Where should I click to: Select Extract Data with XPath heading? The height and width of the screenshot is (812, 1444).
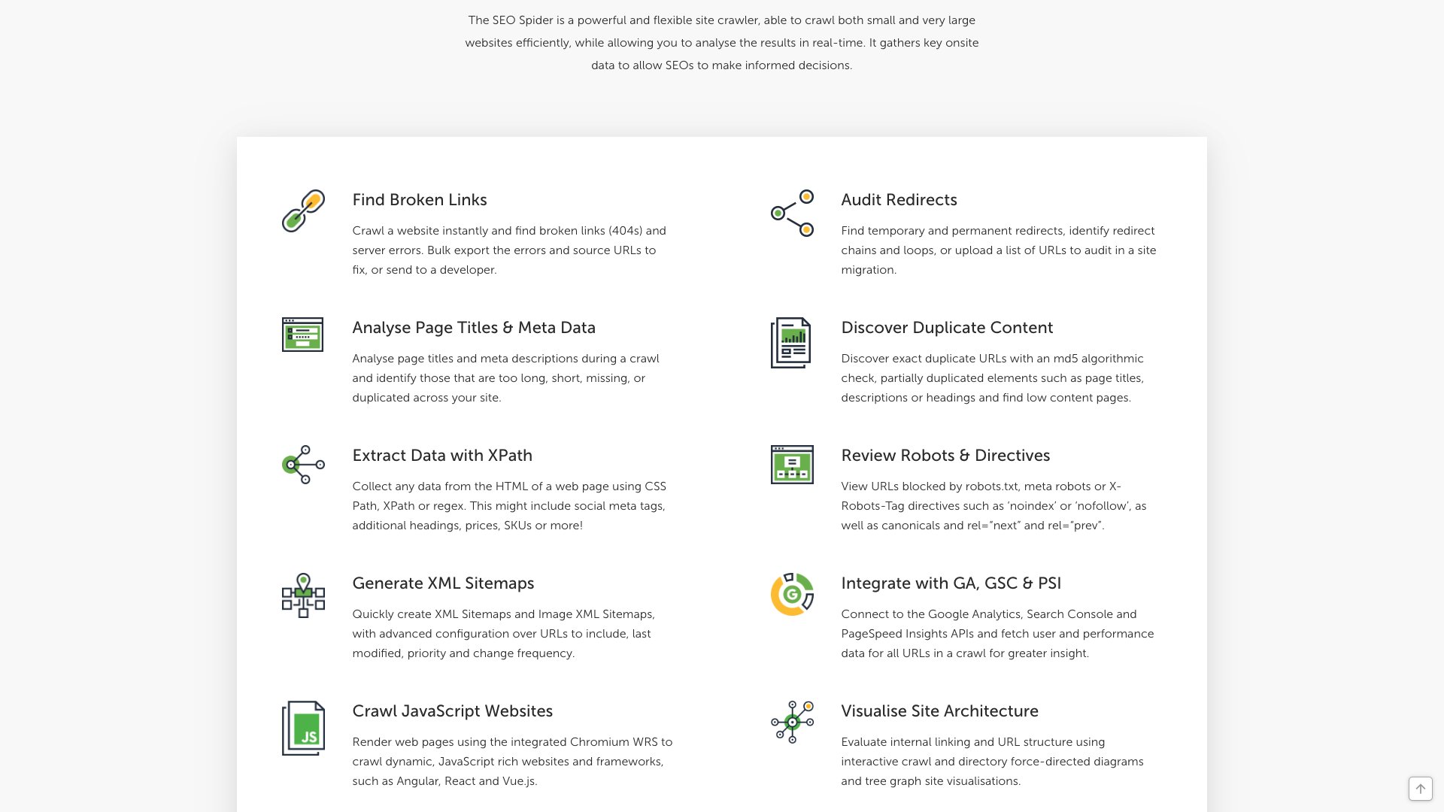click(x=441, y=456)
